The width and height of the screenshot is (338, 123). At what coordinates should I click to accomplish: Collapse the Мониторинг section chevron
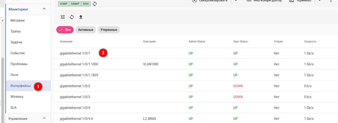pos(44,9)
